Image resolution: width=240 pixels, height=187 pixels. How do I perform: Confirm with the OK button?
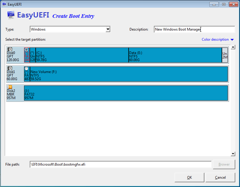coord(189,178)
